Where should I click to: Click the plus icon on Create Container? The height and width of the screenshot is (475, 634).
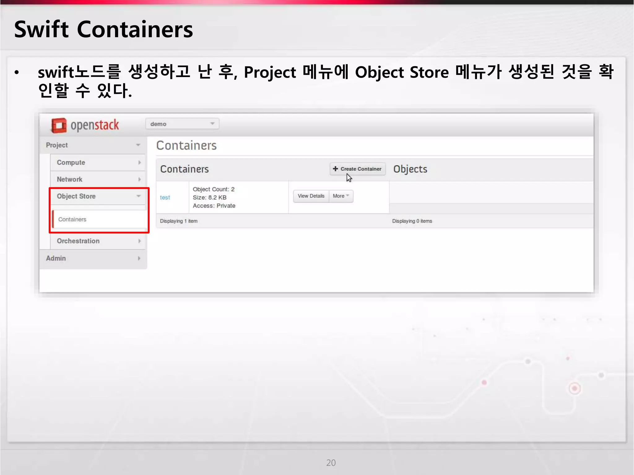click(335, 169)
